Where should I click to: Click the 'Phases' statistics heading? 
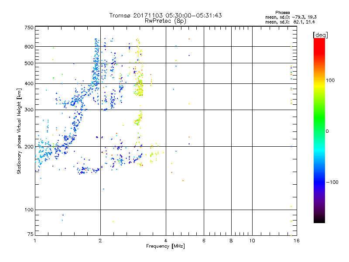[x=282, y=13]
